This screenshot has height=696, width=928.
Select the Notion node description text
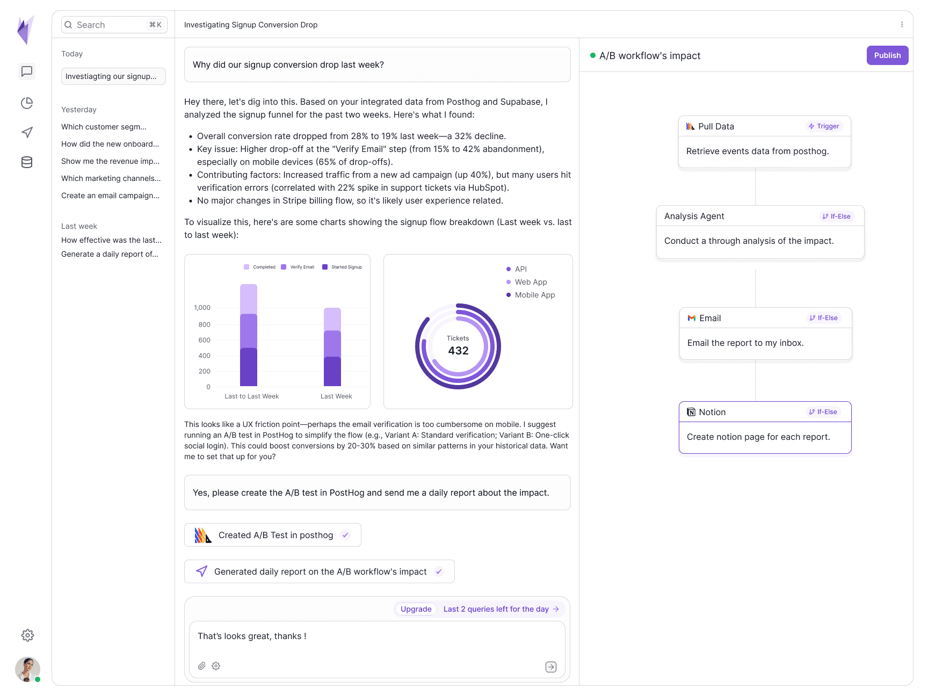[758, 437]
